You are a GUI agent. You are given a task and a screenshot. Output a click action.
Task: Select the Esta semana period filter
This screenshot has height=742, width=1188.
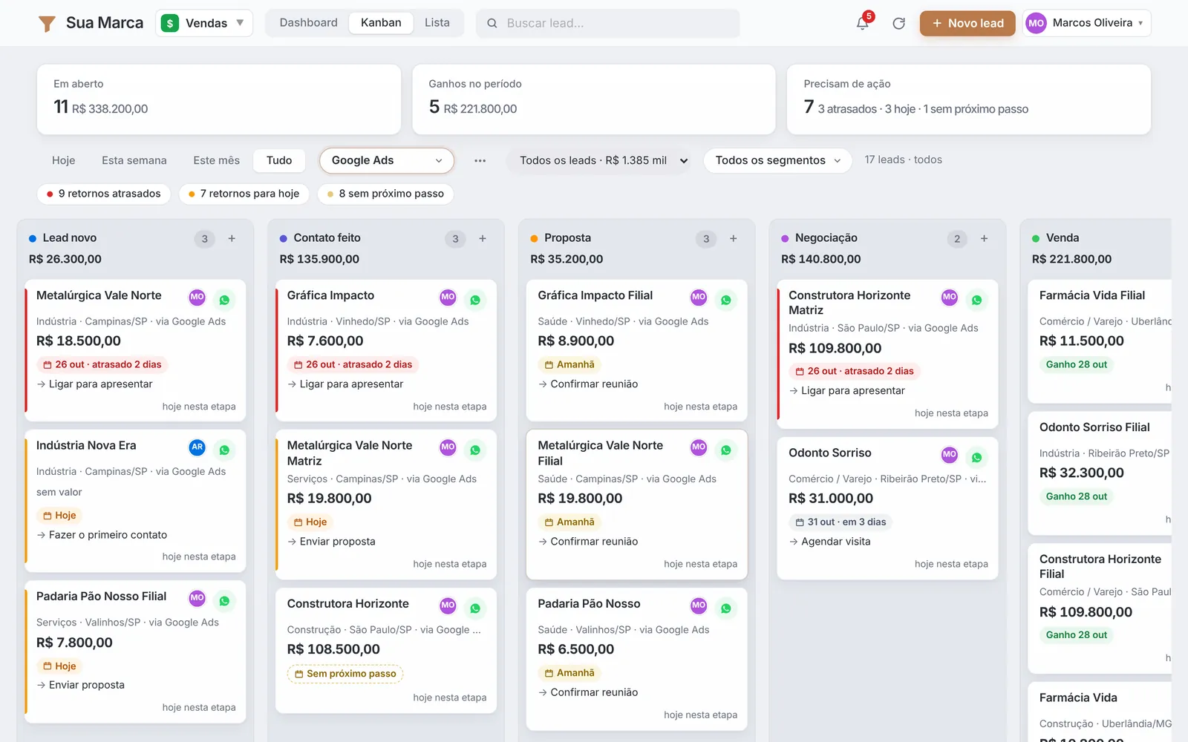(134, 160)
